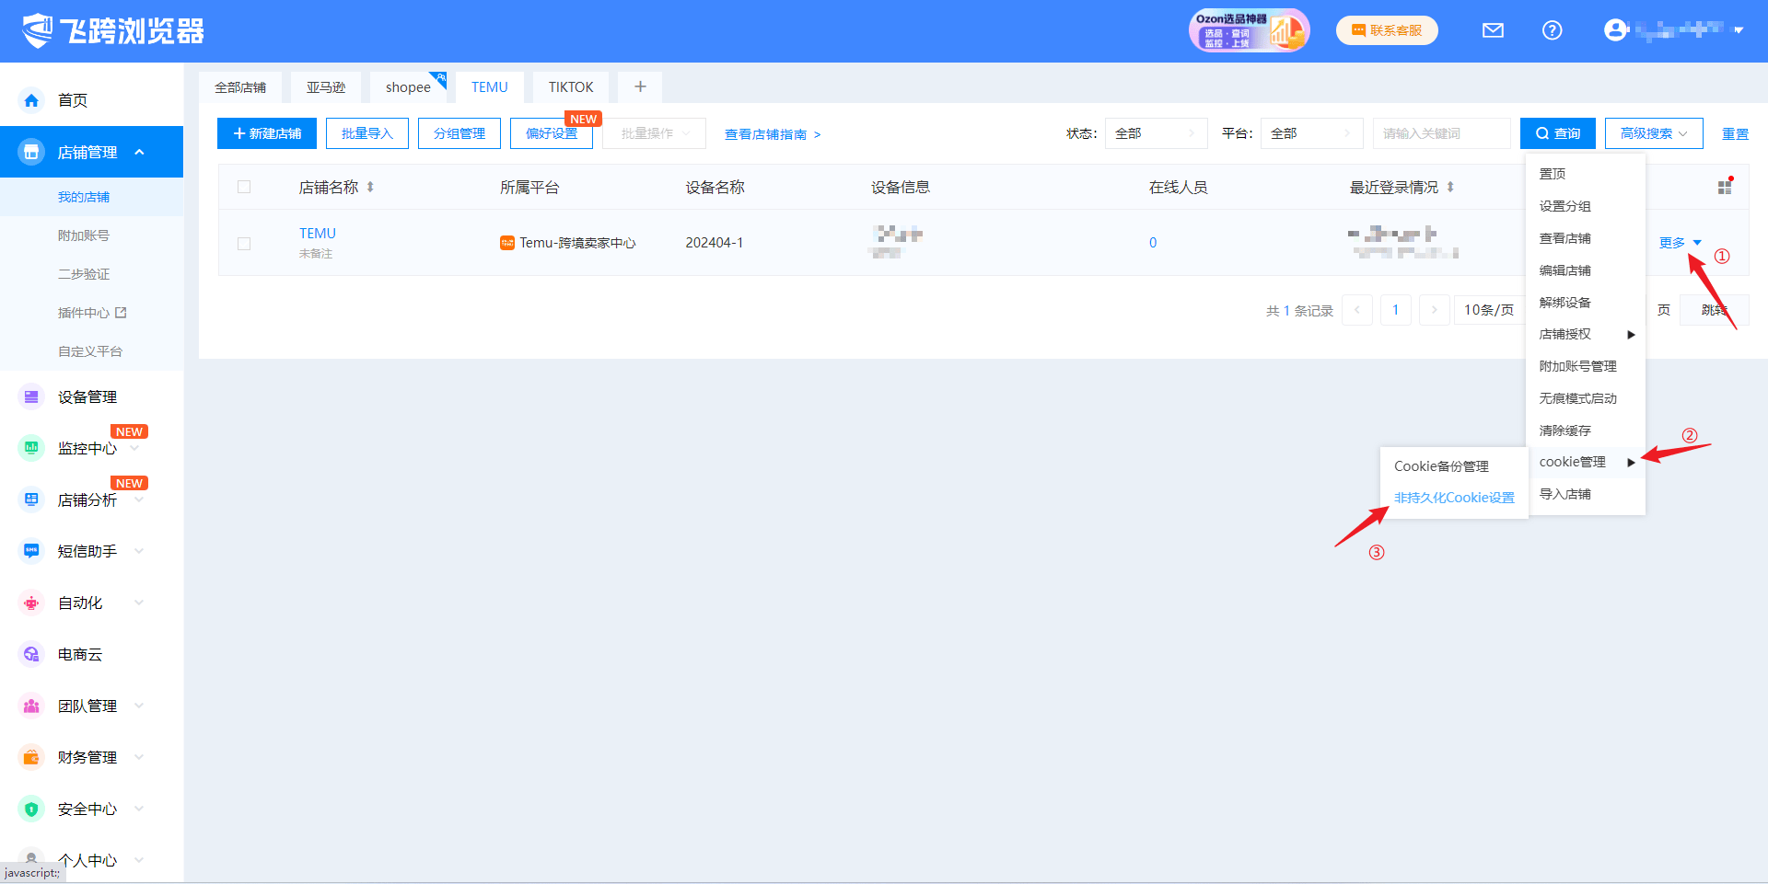Switch to the TIKTOK tab

tap(570, 87)
